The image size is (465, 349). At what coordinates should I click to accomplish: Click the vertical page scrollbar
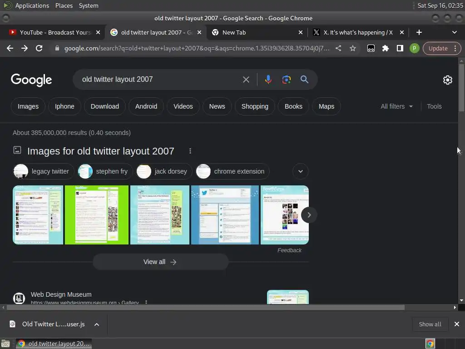[x=461, y=88]
